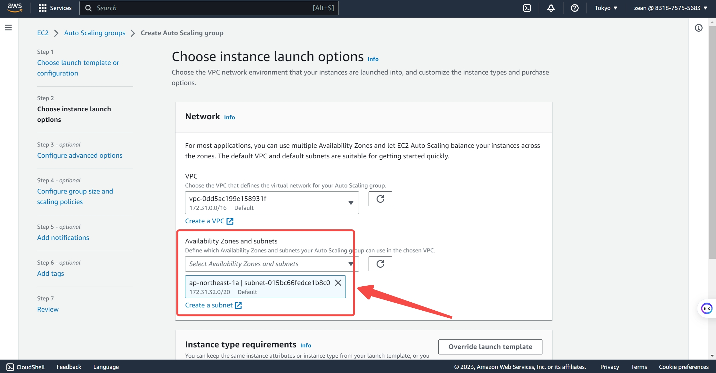Click Info link beside page heading

(x=373, y=59)
